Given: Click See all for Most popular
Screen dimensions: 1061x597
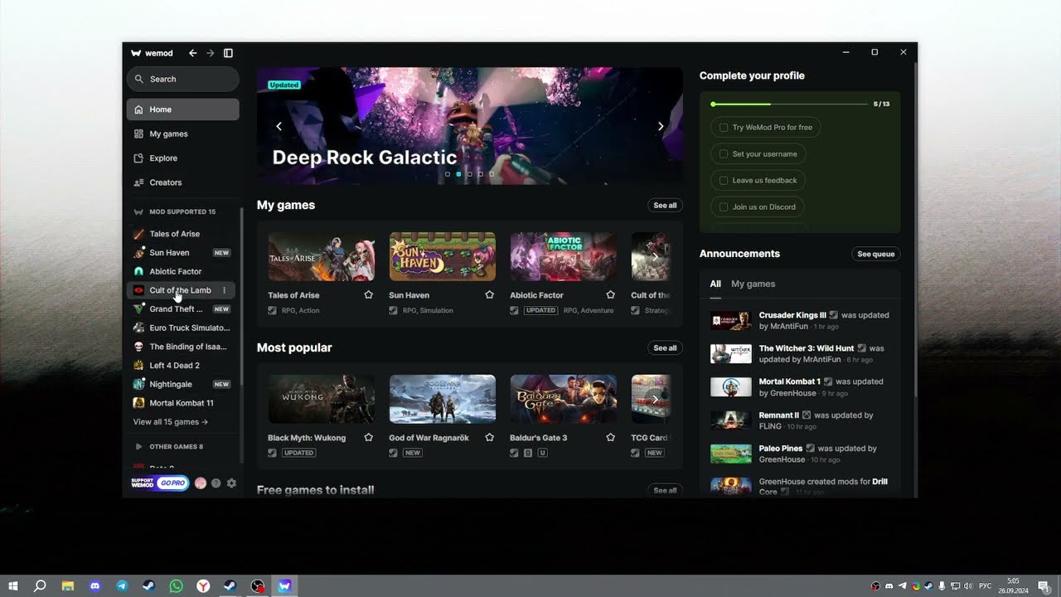Looking at the screenshot, I should pos(665,347).
